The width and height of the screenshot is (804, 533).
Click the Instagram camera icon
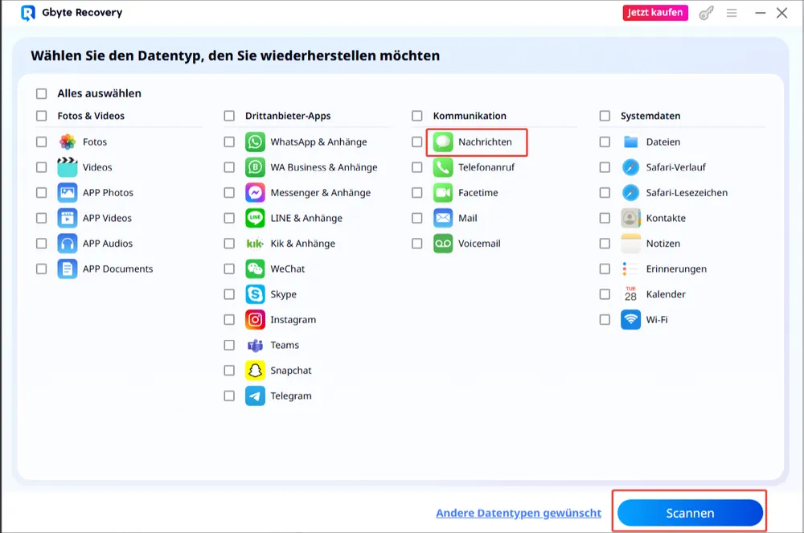[255, 320]
